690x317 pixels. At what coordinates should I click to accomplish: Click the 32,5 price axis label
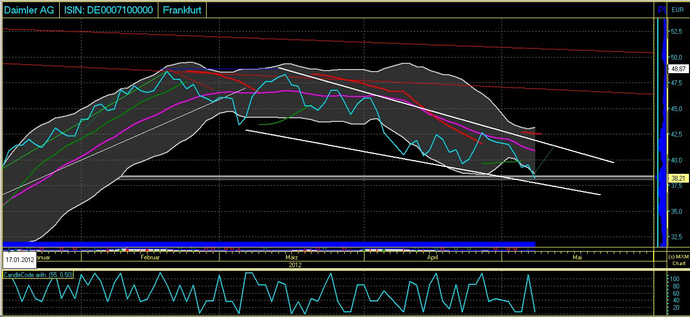[677, 237]
